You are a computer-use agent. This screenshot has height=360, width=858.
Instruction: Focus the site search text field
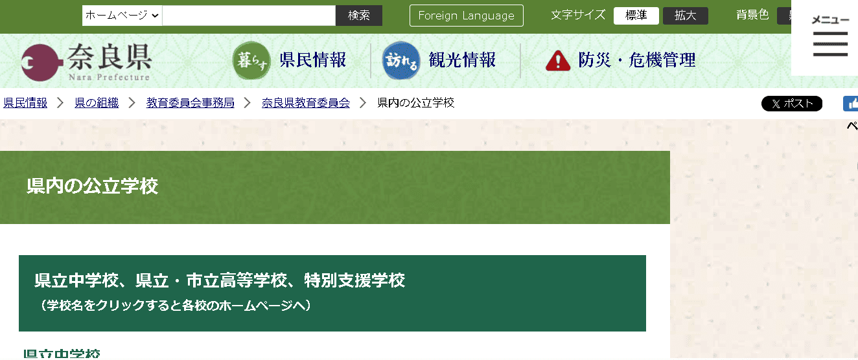click(249, 16)
